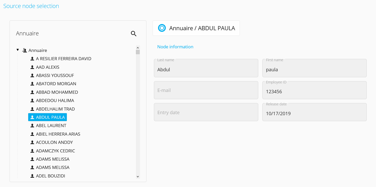Click the Release date field
376x187 pixels.
pyautogui.click(x=315, y=112)
